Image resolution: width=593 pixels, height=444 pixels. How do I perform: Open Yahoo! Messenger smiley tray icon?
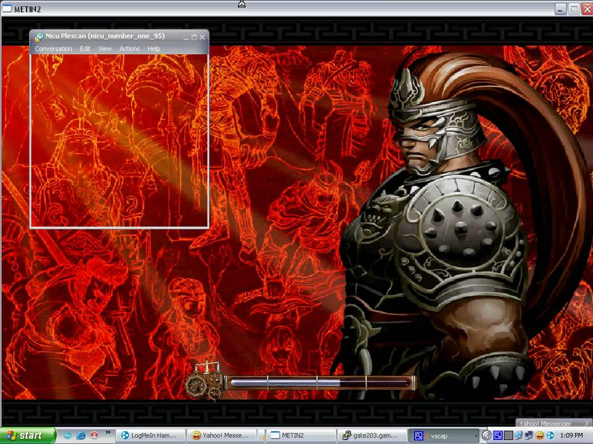click(x=540, y=436)
